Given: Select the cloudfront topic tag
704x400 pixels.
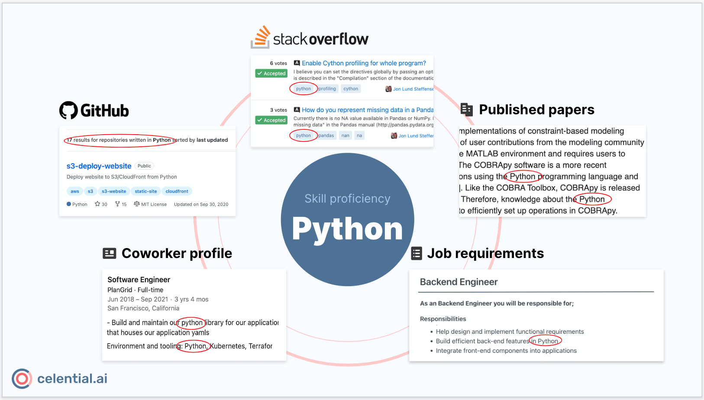Looking at the screenshot, I should 177,191.
